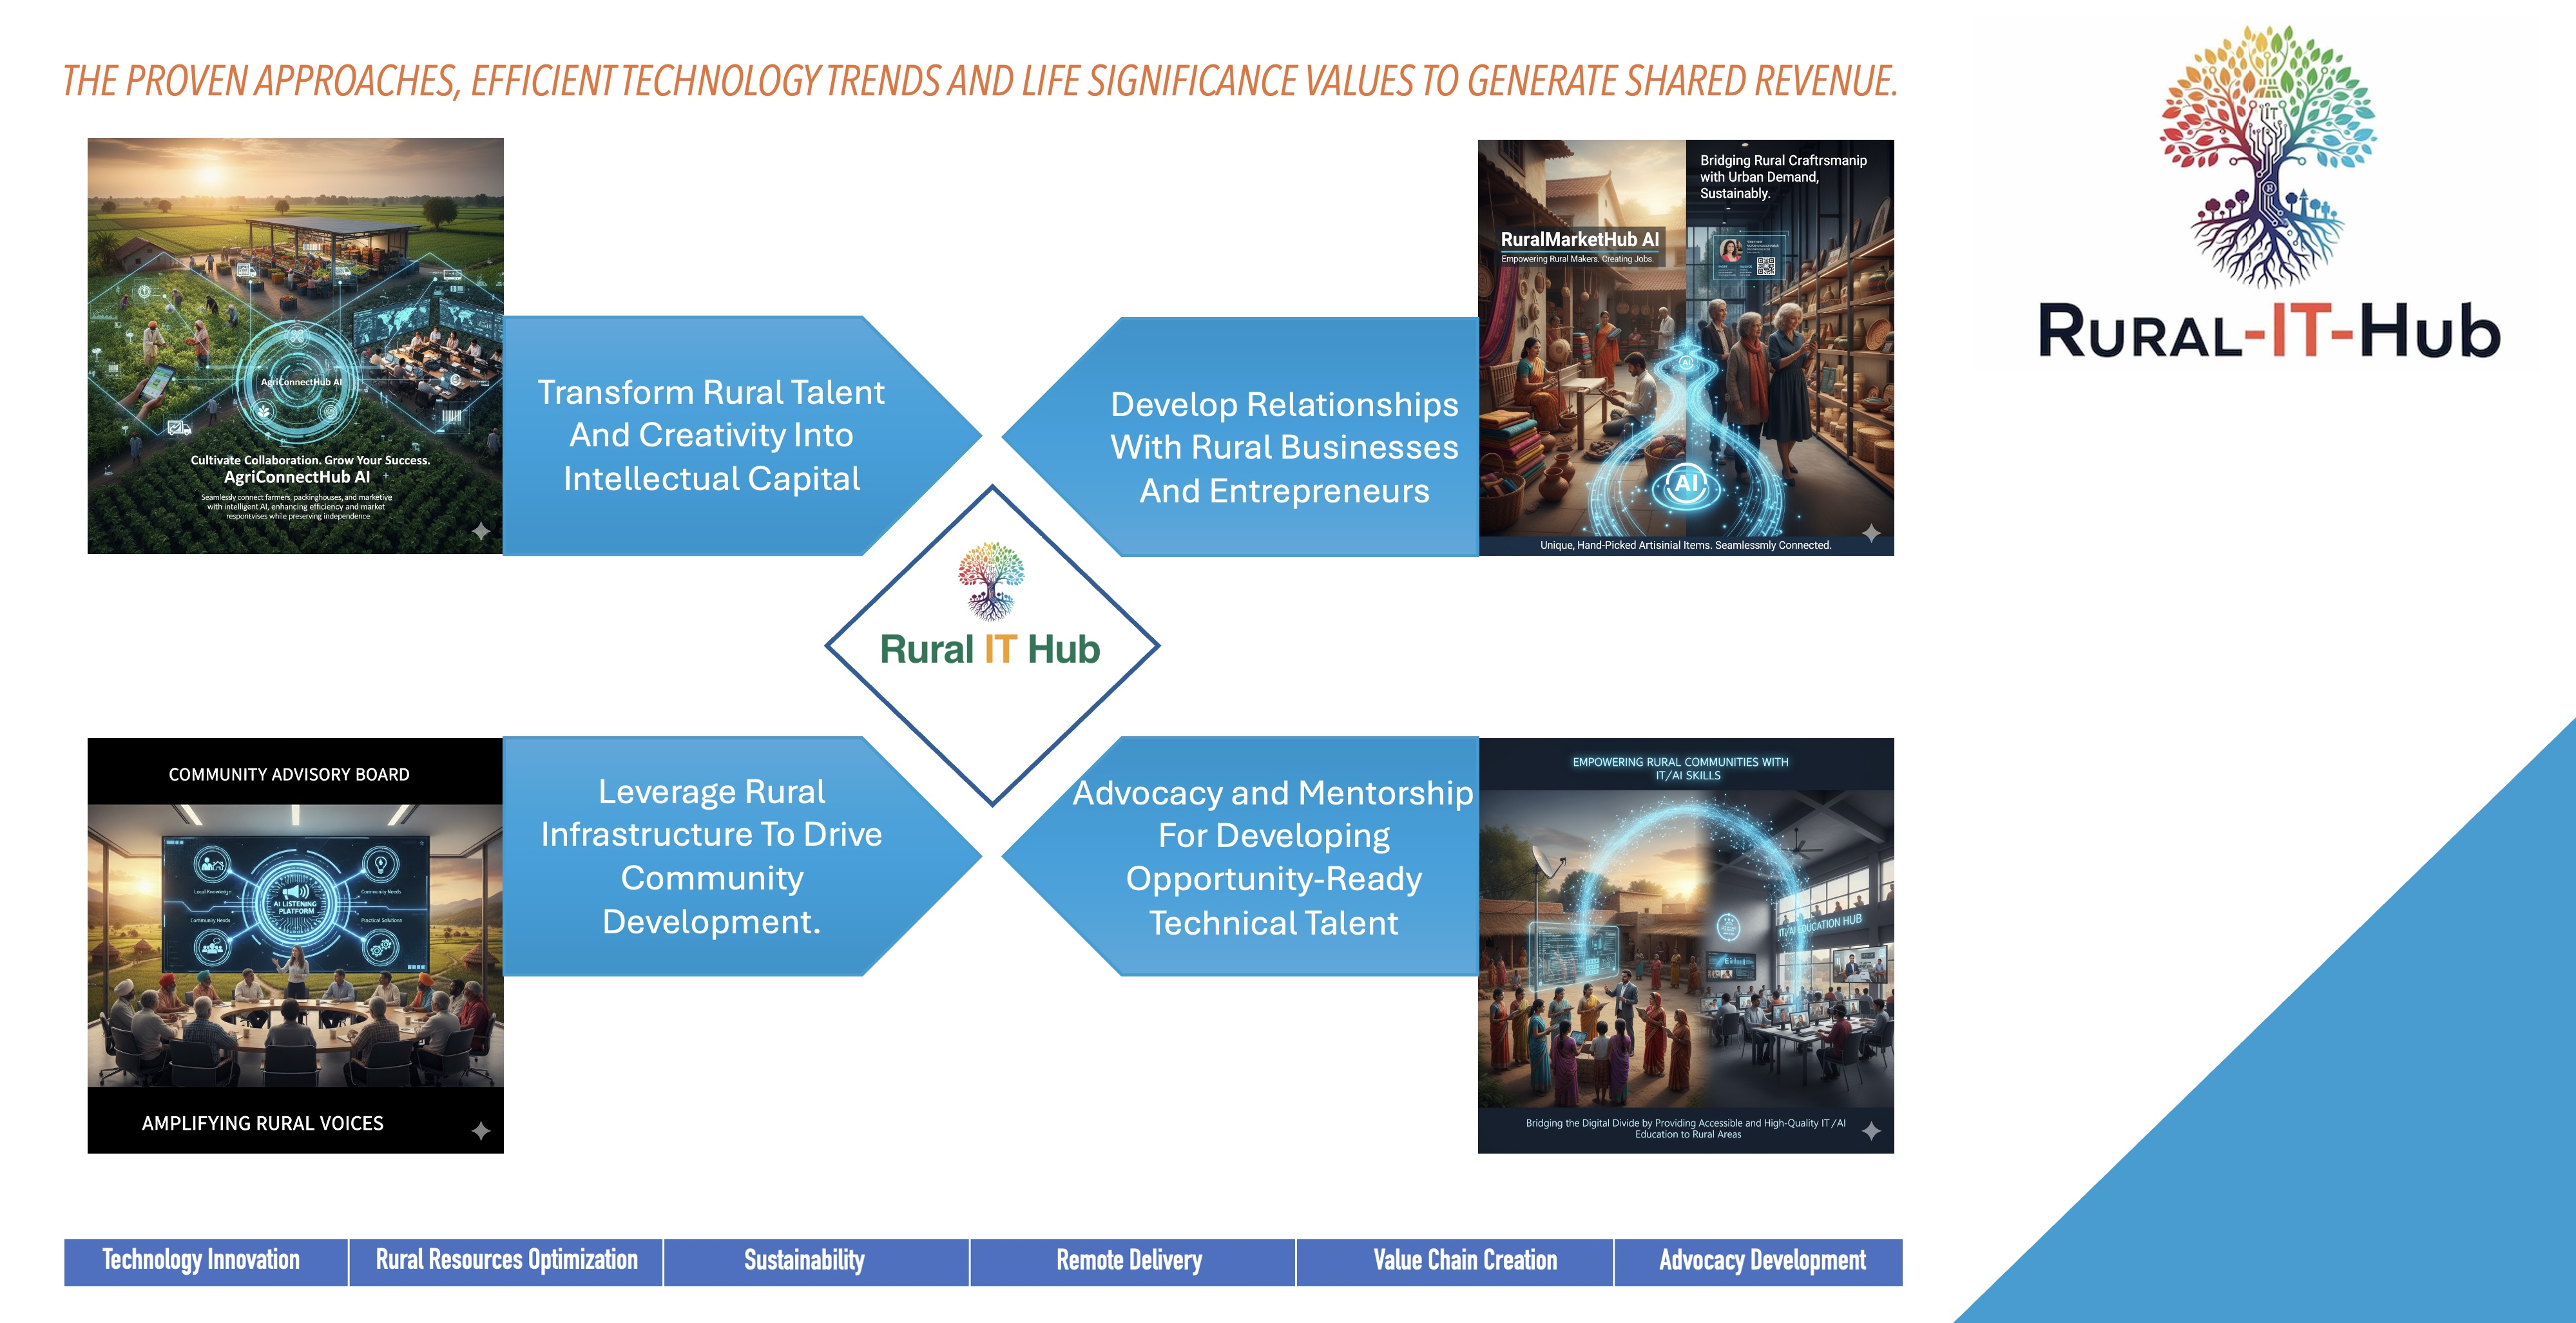Viewport: 2576px width, 1323px height.
Task: Click the QR code in RuralMarketHub image
Action: click(1766, 266)
